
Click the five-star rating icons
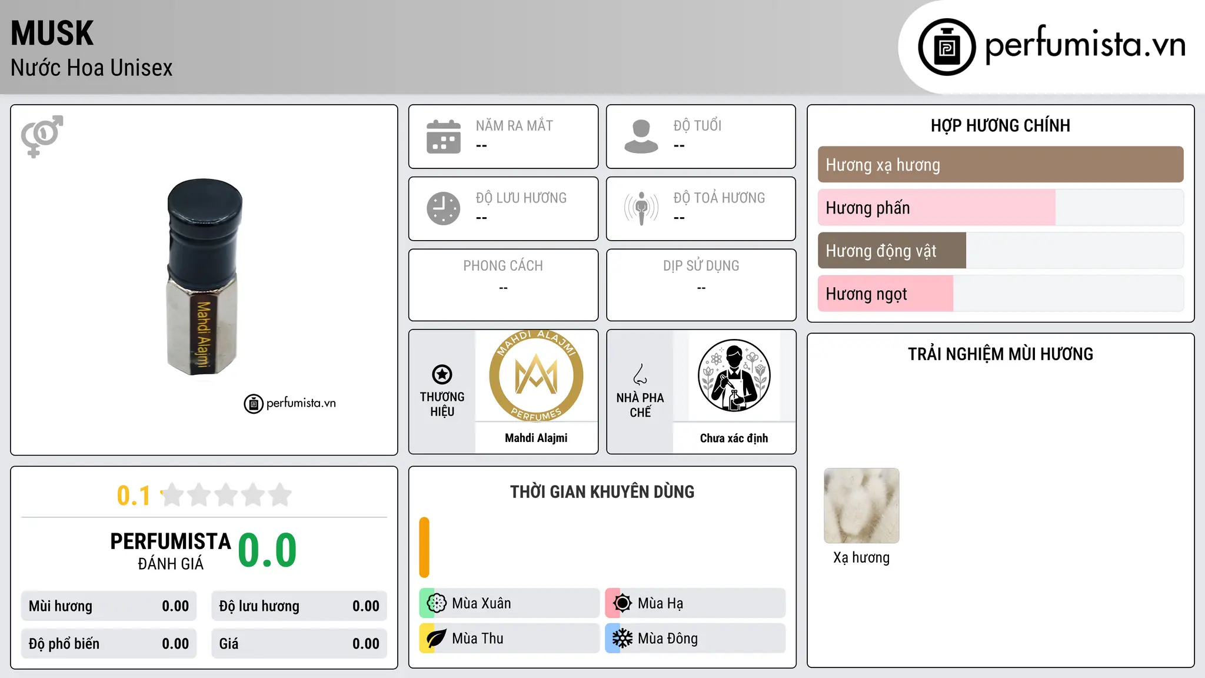click(227, 495)
